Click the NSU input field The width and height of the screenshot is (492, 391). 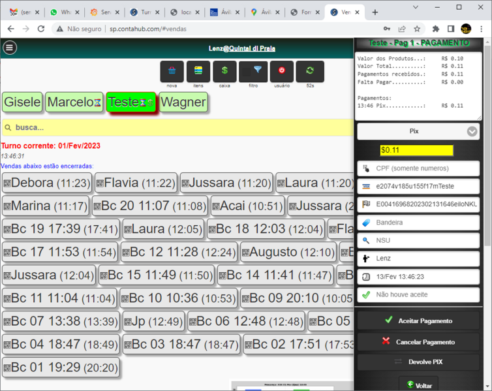[x=418, y=240]
